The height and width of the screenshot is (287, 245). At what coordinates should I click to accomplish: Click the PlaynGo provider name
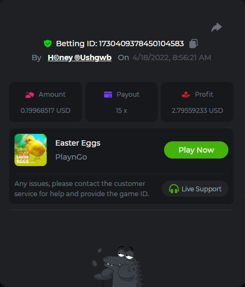click(71, 157)
